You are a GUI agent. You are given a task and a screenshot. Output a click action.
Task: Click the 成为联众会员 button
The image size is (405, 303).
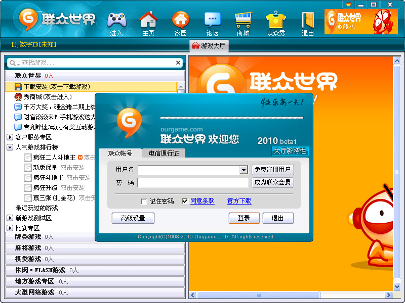(x=272, y=182)
